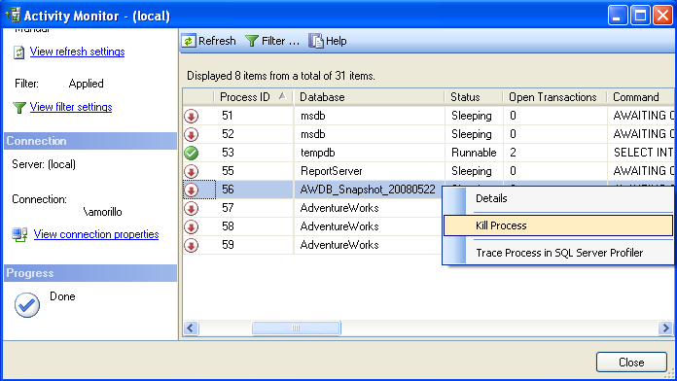Open View filter settings link
Screen dimensions: 677x381
[x=71, y=107]
